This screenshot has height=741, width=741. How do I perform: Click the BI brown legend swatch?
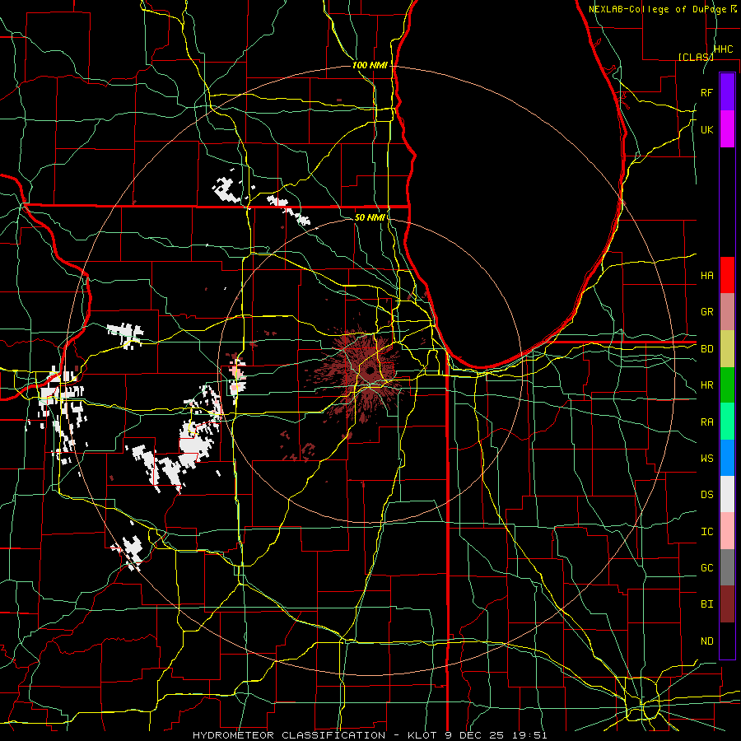click(727, 604)
